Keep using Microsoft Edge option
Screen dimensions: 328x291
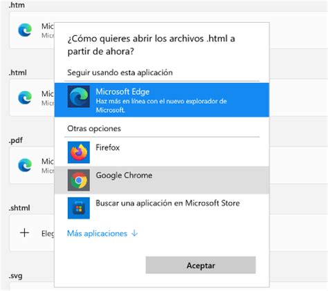point(162,100)
